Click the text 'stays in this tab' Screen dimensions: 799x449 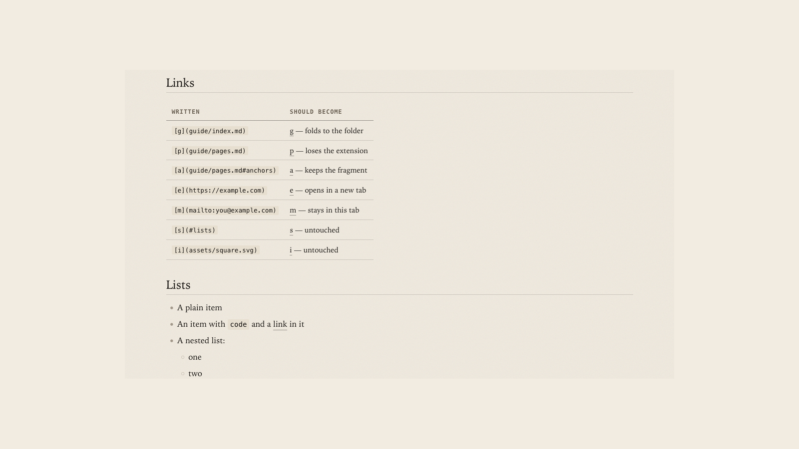(334, 210)
